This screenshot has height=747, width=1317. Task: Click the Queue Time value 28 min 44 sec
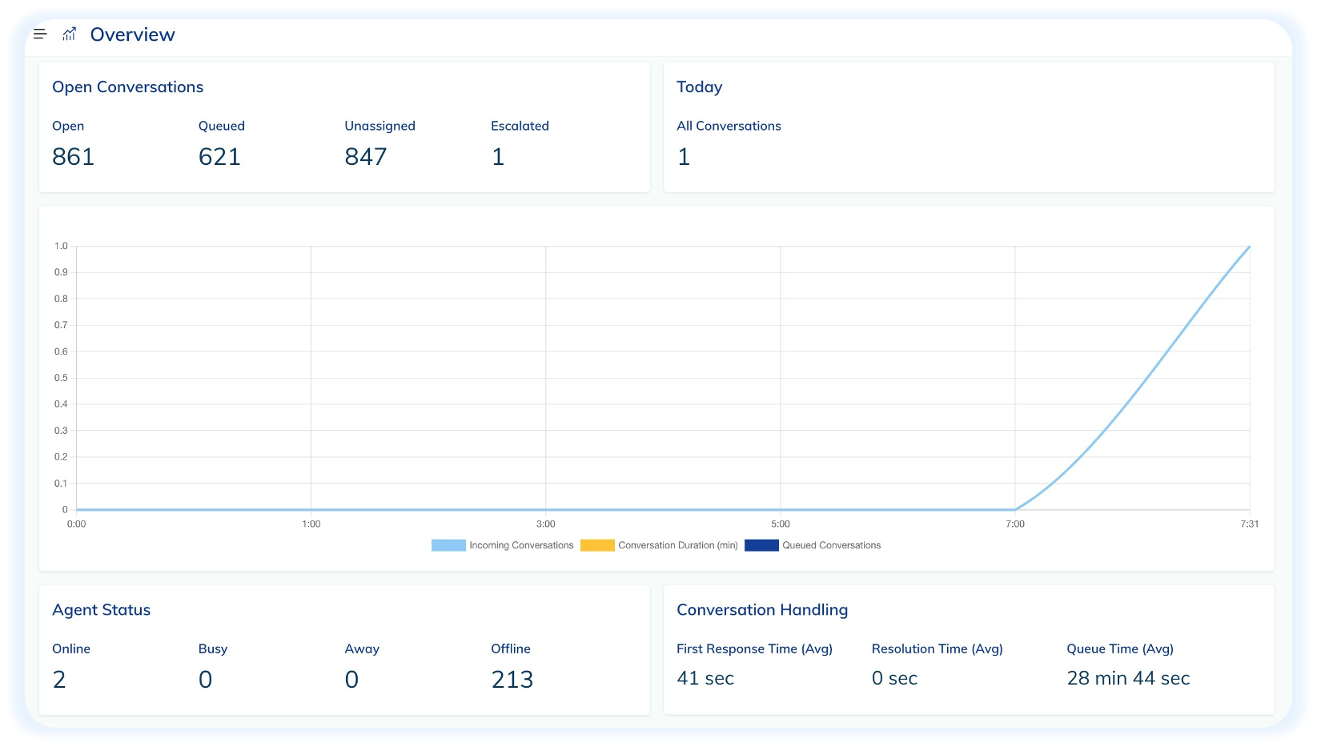point(1128,678)
